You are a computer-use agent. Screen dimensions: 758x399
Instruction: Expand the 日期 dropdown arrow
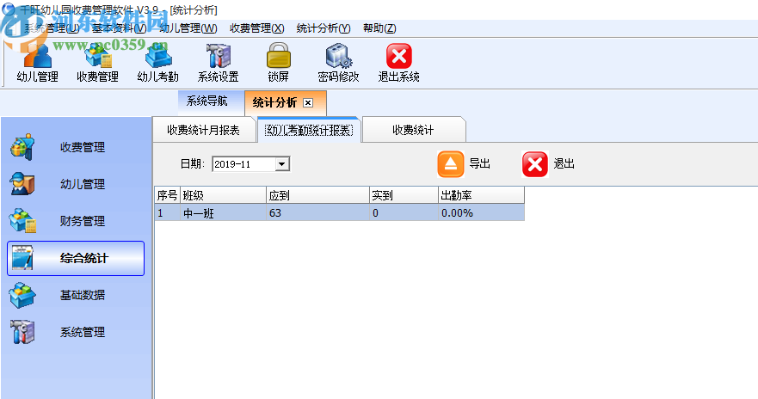pos(282,164)
